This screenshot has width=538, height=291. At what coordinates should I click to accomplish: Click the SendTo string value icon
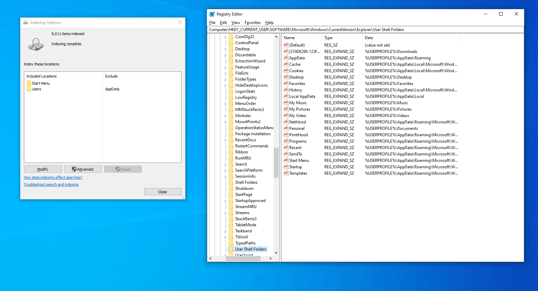[x=286, y=154]
